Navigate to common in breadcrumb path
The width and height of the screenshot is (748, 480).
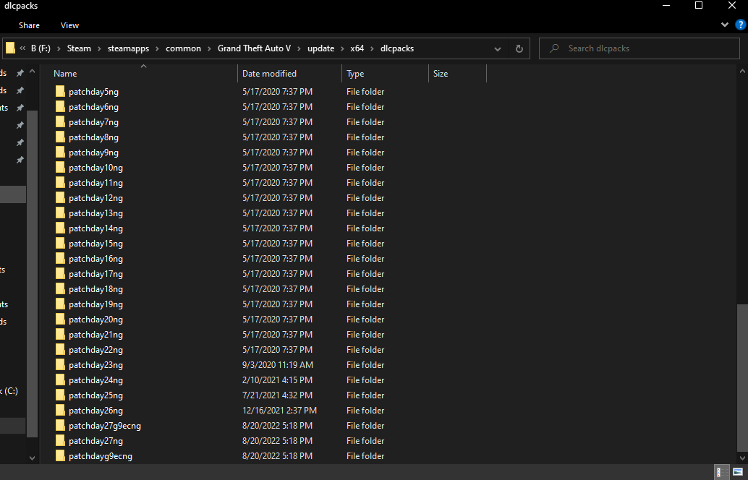pos(183,48)
